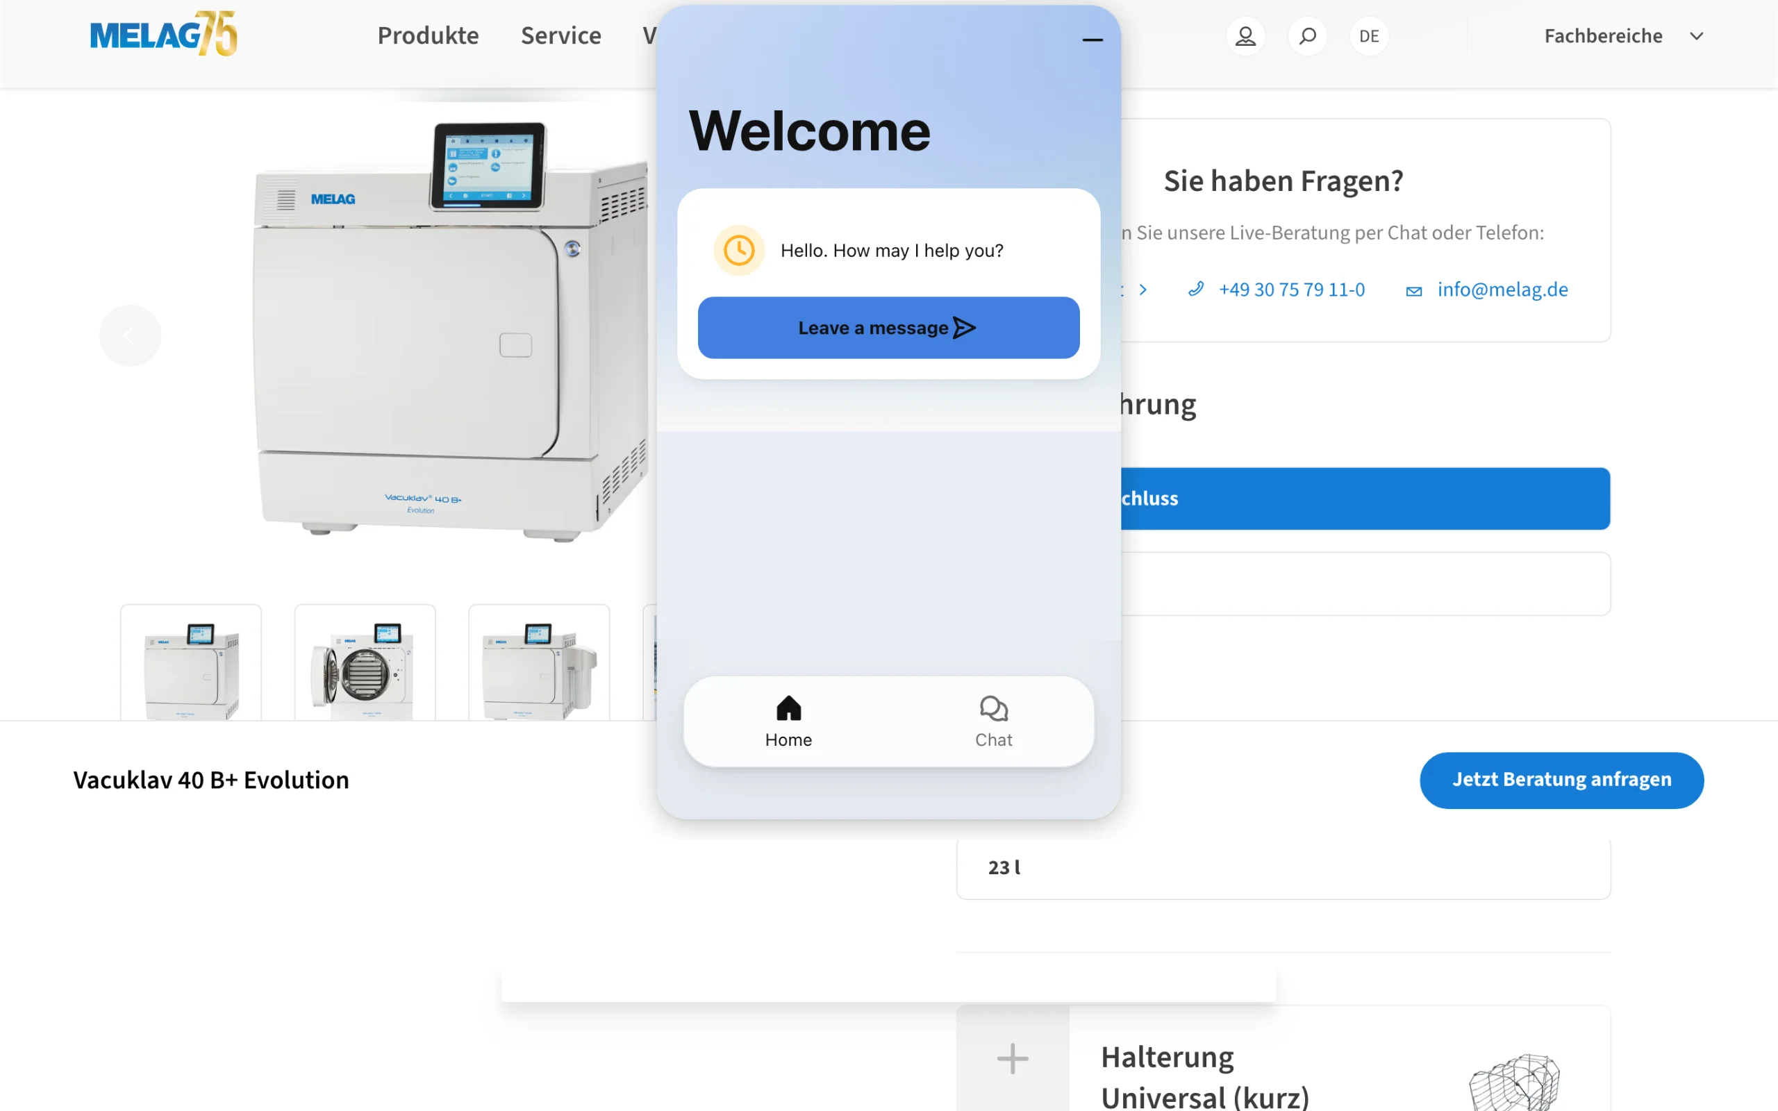The height and width of the screenshot is (1111, 1778).
Task: Click the Jetzt Beratung anfragen button
Action: 1561,780
